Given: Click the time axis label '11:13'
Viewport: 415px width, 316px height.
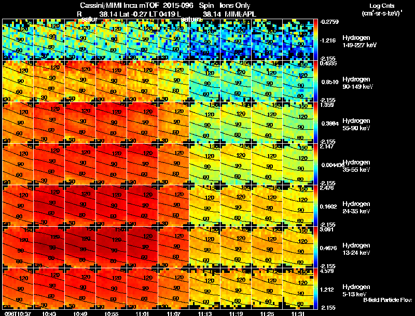Looking at the screenshot, I should pyautogui.click(x=205, y=314).
